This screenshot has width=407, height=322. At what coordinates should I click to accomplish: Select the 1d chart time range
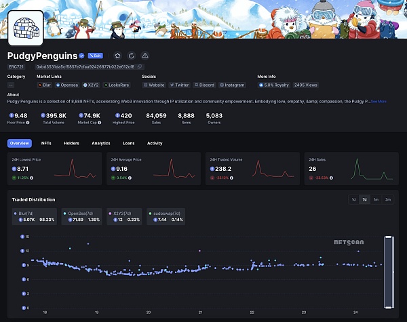pos(353,199)
